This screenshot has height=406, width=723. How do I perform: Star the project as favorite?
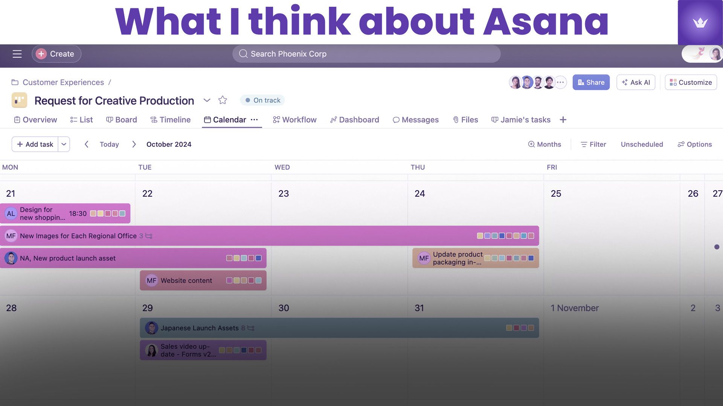pyautogui.click(x=223, y=100)
